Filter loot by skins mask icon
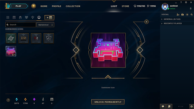This screenshot has width=194, height=109. pyautogui.click(x=26, y=17)
